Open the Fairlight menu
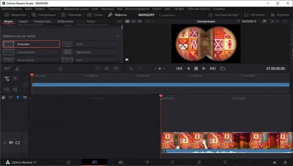Viewport: 293px width, 166px height. [179, 9]
